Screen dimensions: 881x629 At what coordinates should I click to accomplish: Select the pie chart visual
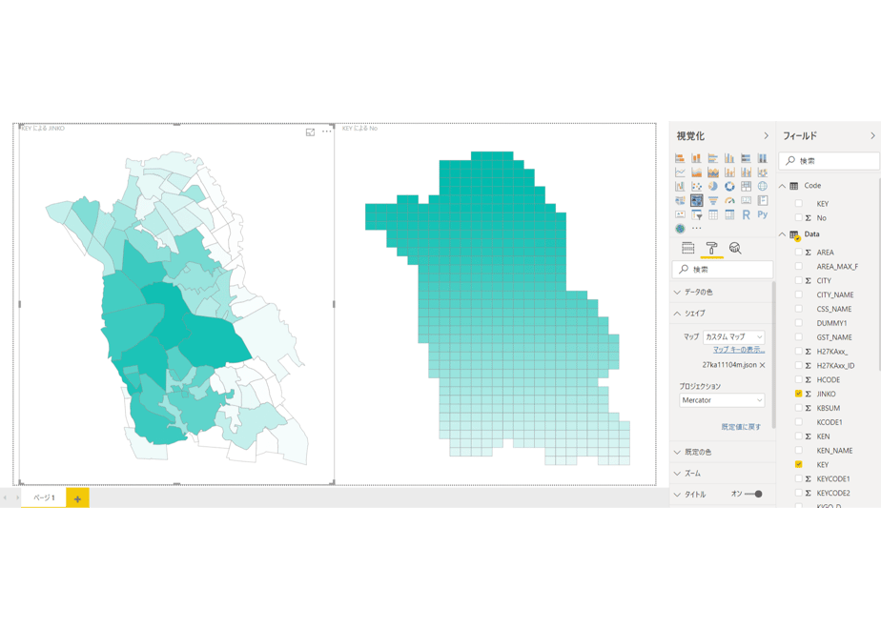point(713,186)
